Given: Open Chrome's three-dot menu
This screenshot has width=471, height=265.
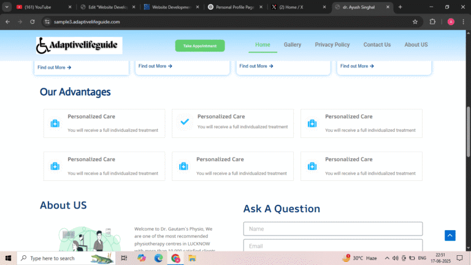Looking at the screenshot, I should (464, 21).
